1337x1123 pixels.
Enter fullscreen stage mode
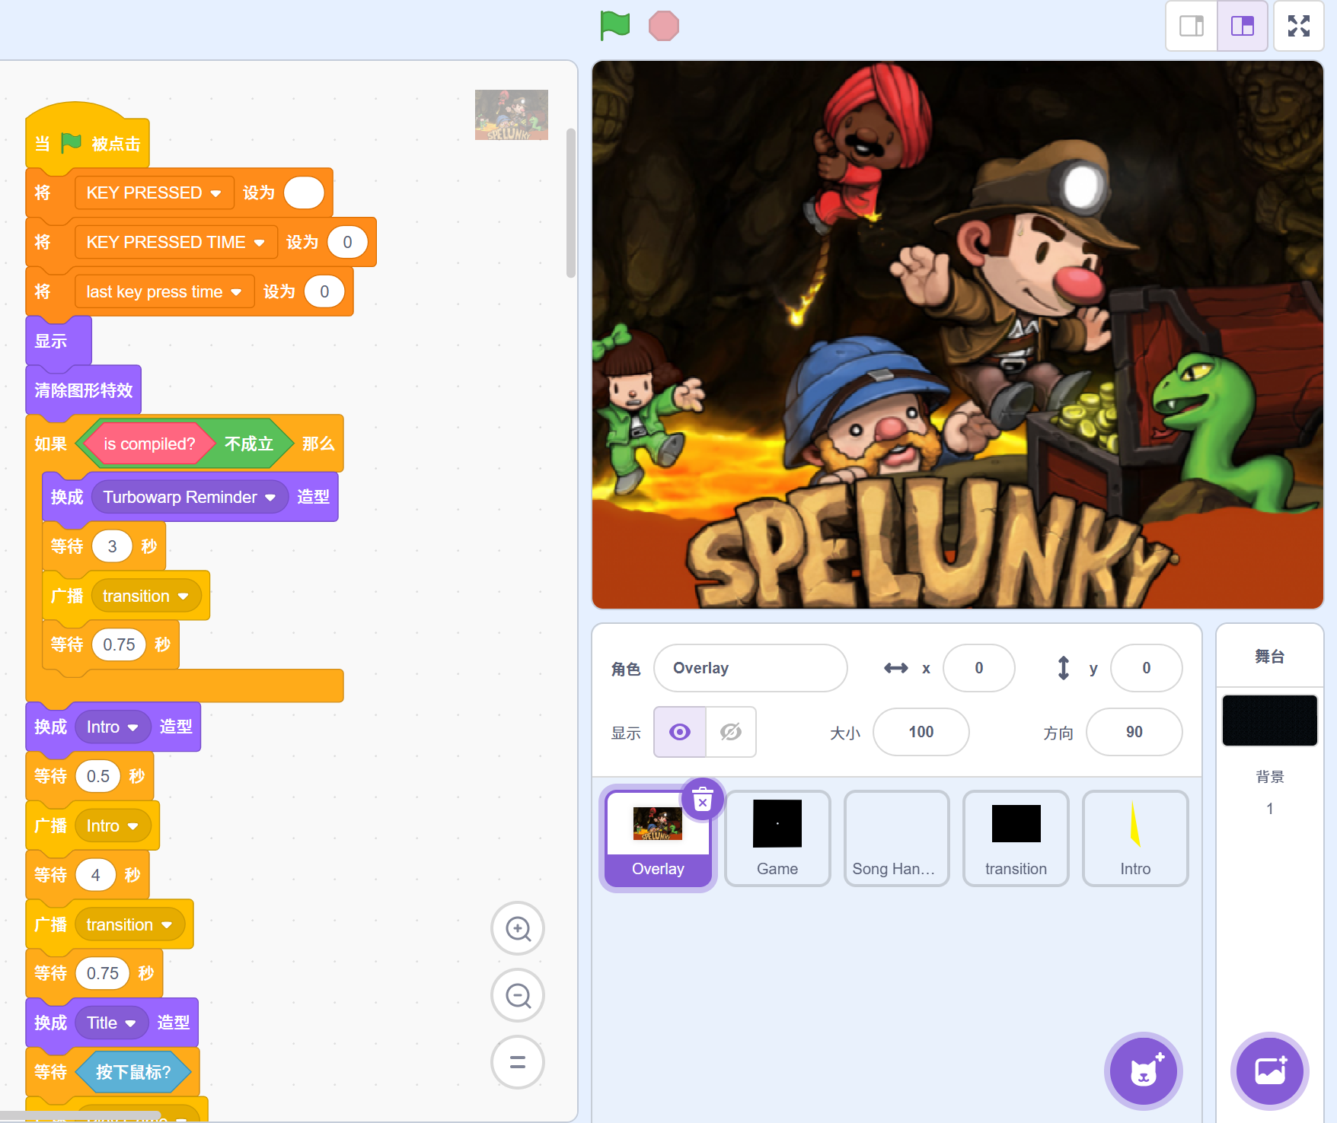coord(1298,26)
